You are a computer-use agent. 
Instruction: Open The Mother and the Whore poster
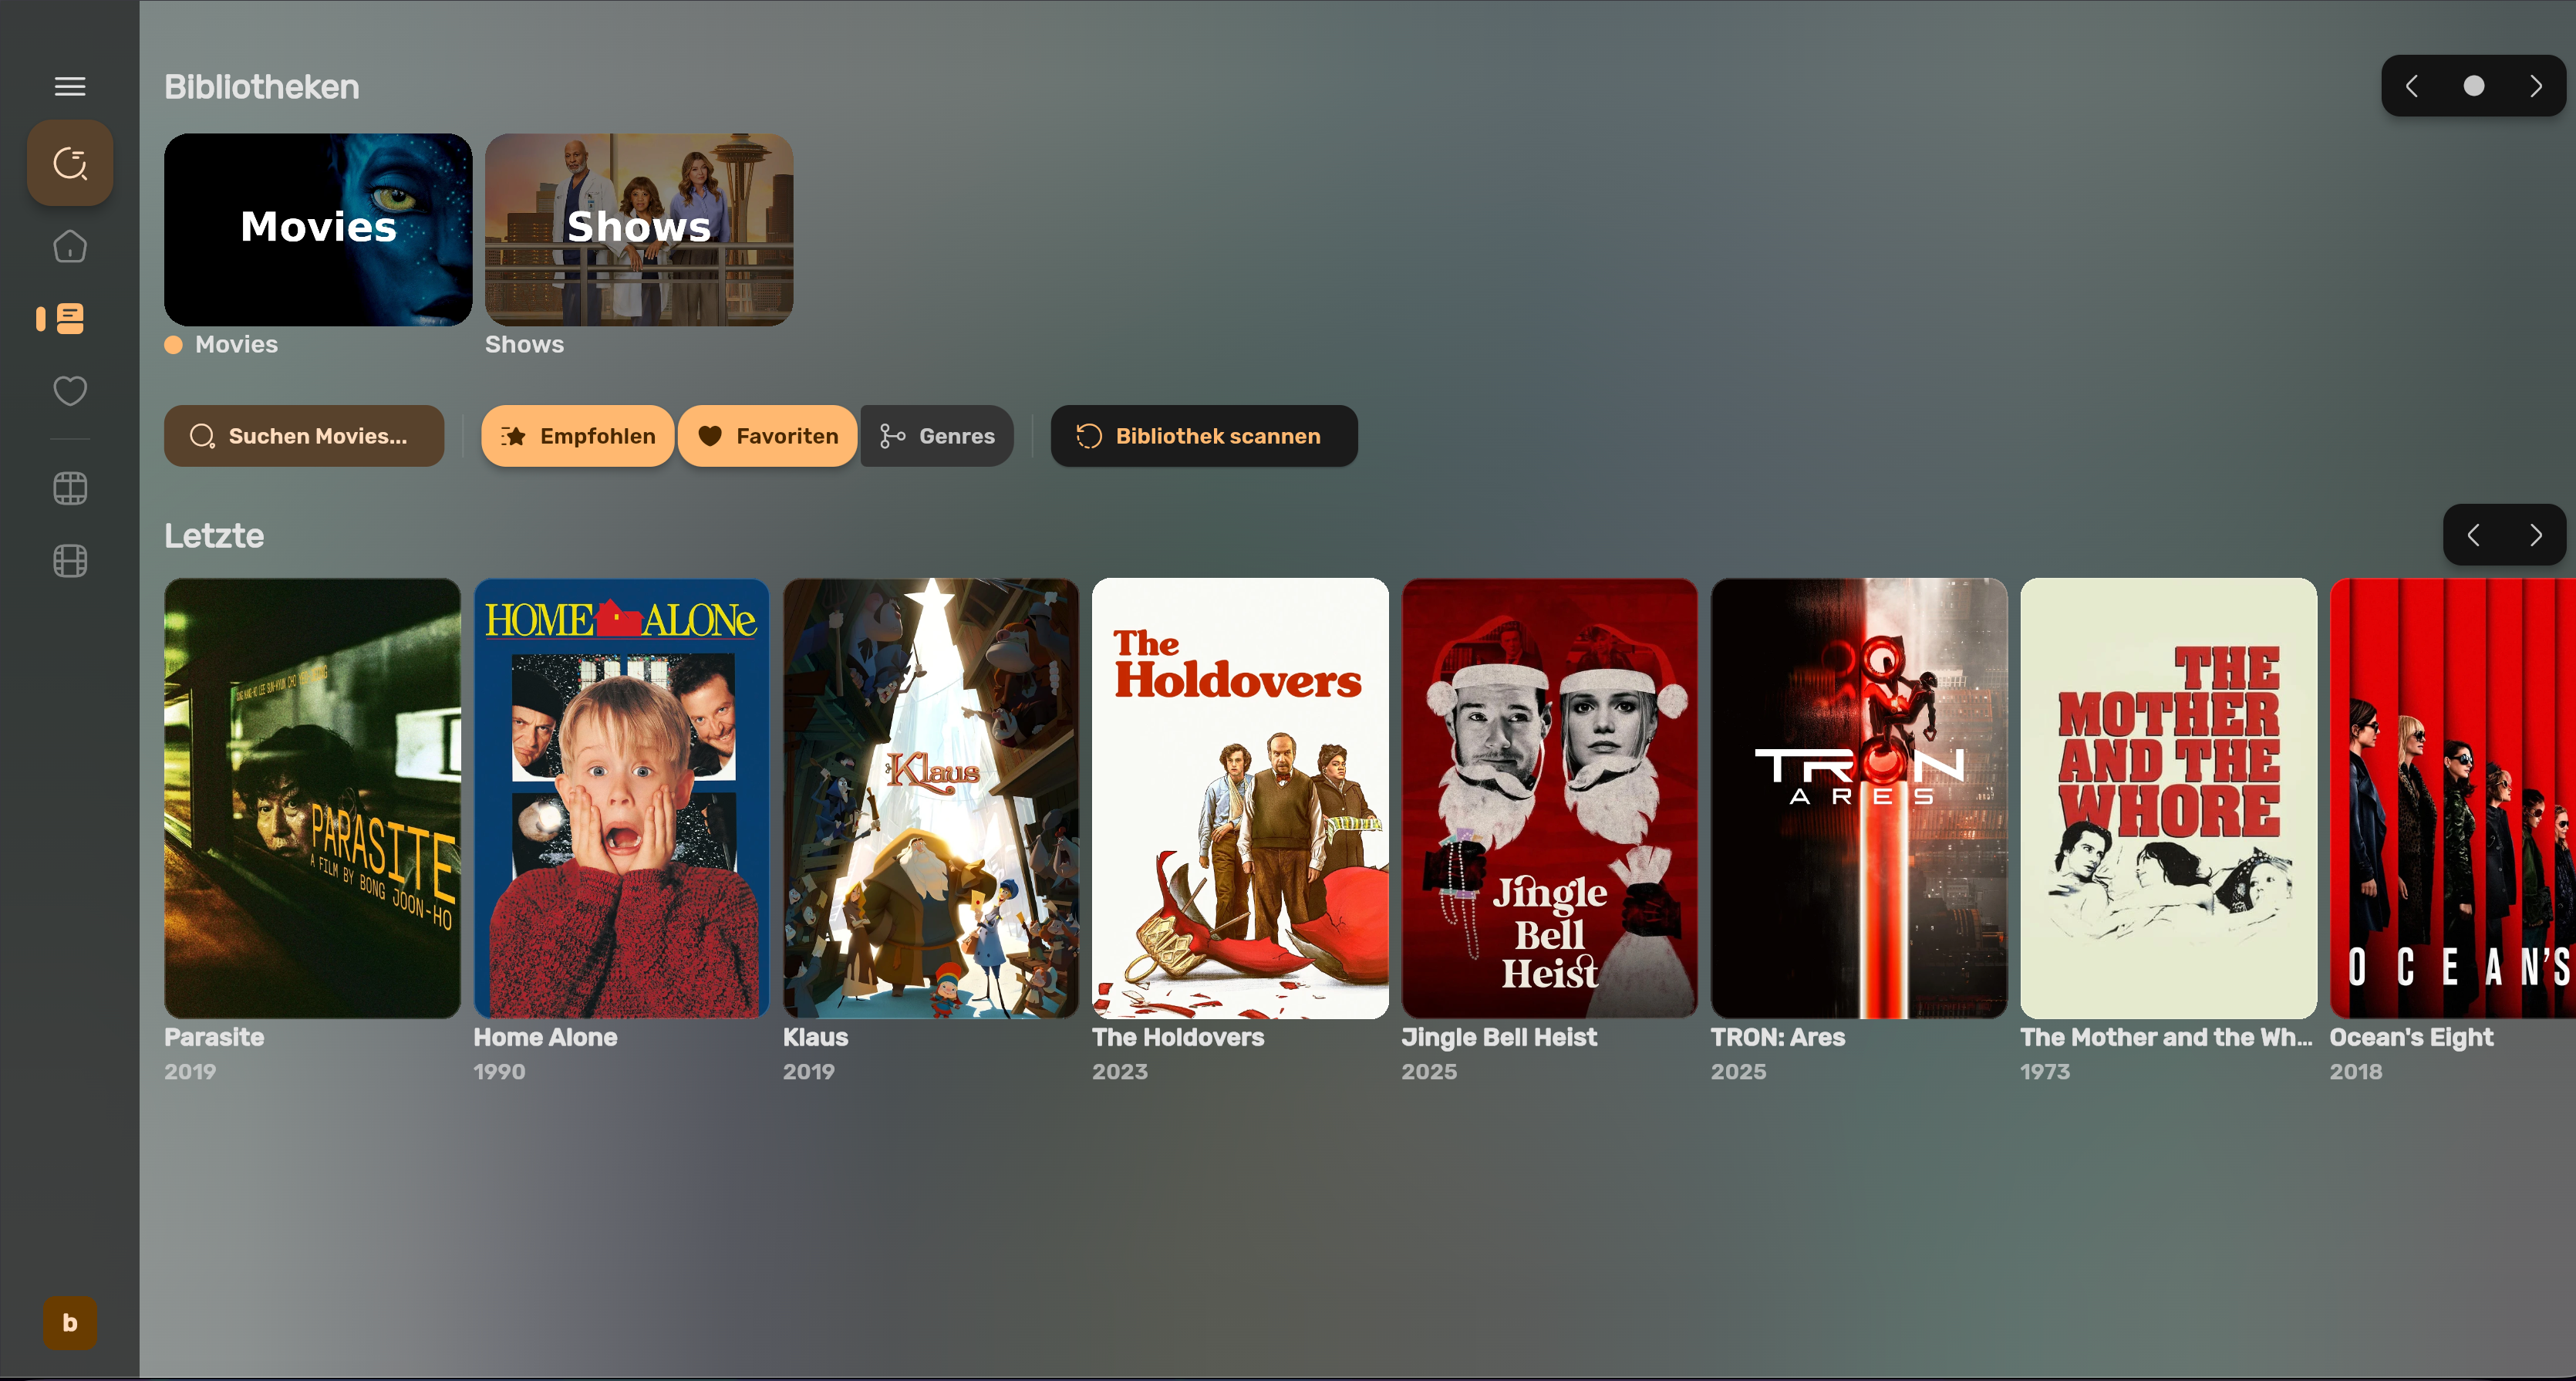(x=2168, y=798)
